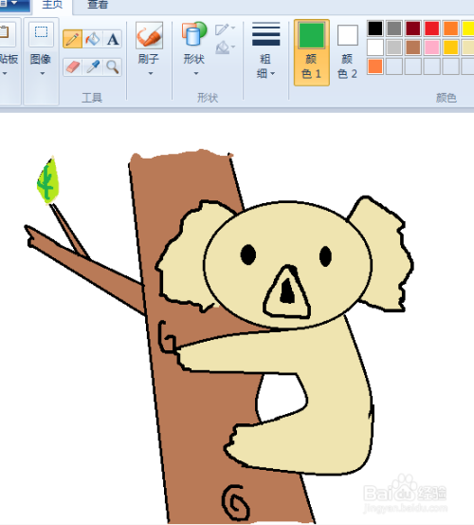Switch to the Home (主页) tab
The width and height of the screenshot is (474, 525).
[x=52, y=6]
